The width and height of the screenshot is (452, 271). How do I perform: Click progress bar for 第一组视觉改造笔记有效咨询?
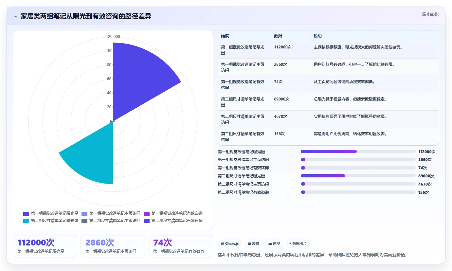[x=358, y=168]
